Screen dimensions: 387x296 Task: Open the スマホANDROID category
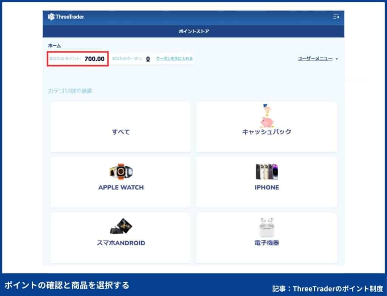click(121, 238)
